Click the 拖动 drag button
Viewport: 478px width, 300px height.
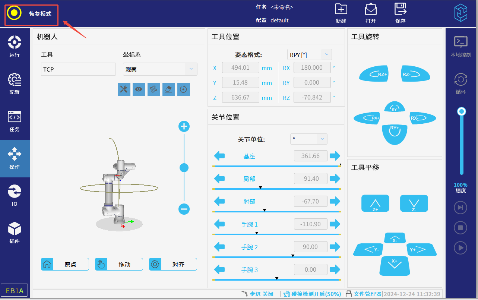(119, 264)
